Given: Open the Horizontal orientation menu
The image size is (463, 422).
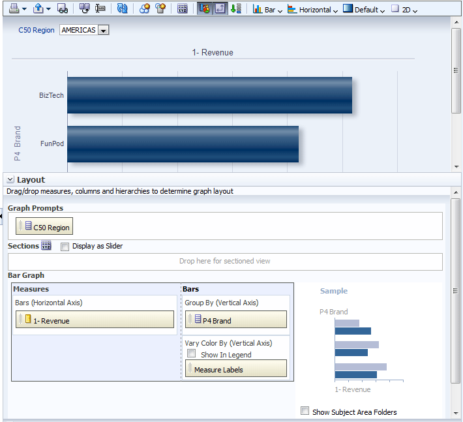Looking at the screenshot, I should [313, 10].
